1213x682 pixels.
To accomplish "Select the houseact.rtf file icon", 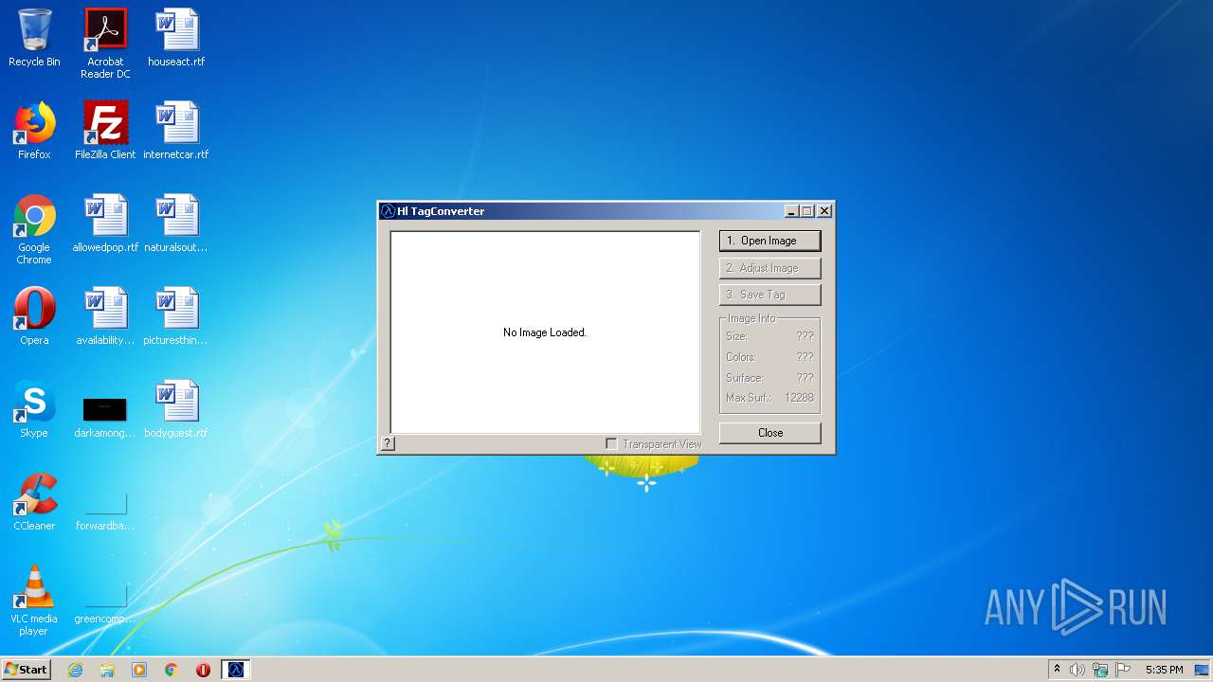I will [176, 39].
